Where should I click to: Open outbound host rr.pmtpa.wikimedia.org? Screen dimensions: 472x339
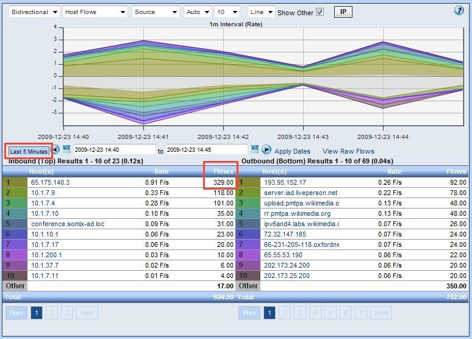[297, 213]
